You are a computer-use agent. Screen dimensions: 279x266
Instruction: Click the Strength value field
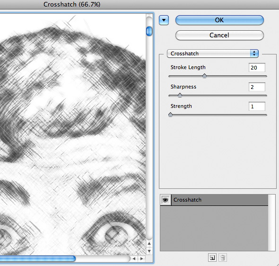point(257,106)
